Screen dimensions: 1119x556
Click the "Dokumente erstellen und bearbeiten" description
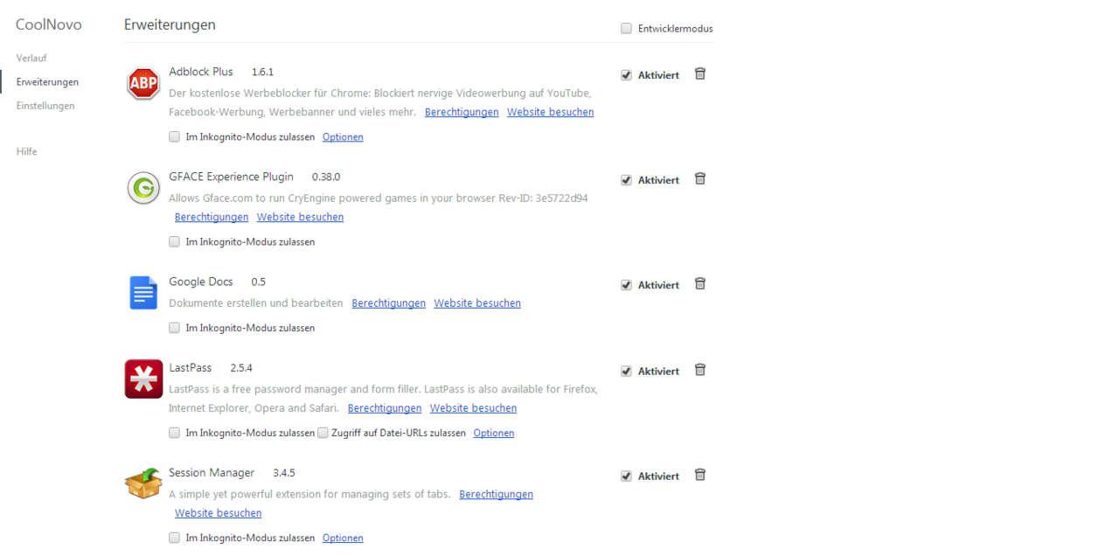256,303
